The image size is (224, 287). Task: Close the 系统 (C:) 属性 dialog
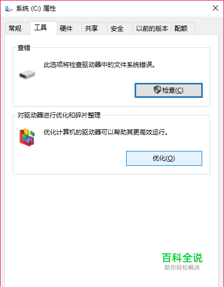[x=215, y=8]
